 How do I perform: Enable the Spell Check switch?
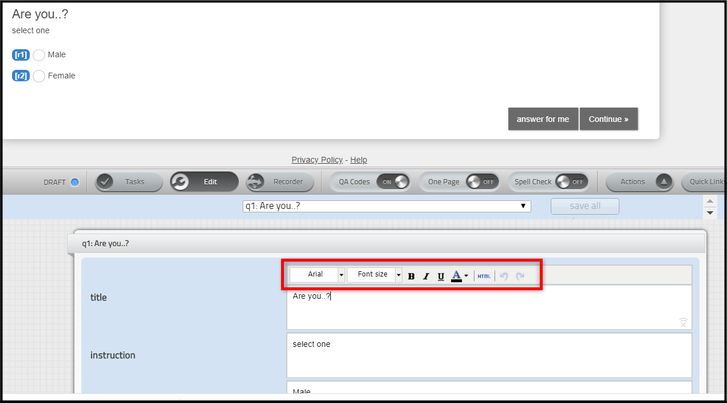[x=571, y=182]
